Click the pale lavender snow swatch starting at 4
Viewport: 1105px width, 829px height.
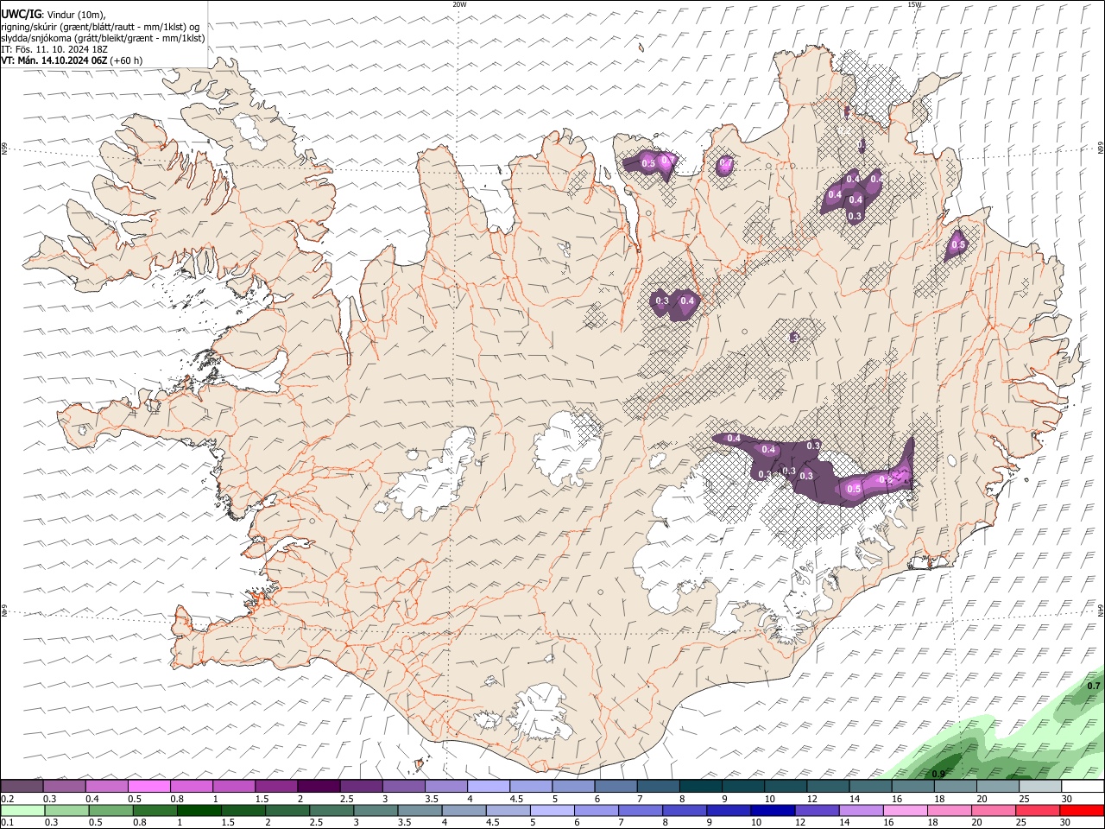(489, 786)
